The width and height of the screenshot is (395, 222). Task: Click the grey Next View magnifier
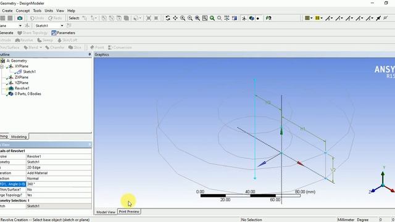[x=220, y=18]
